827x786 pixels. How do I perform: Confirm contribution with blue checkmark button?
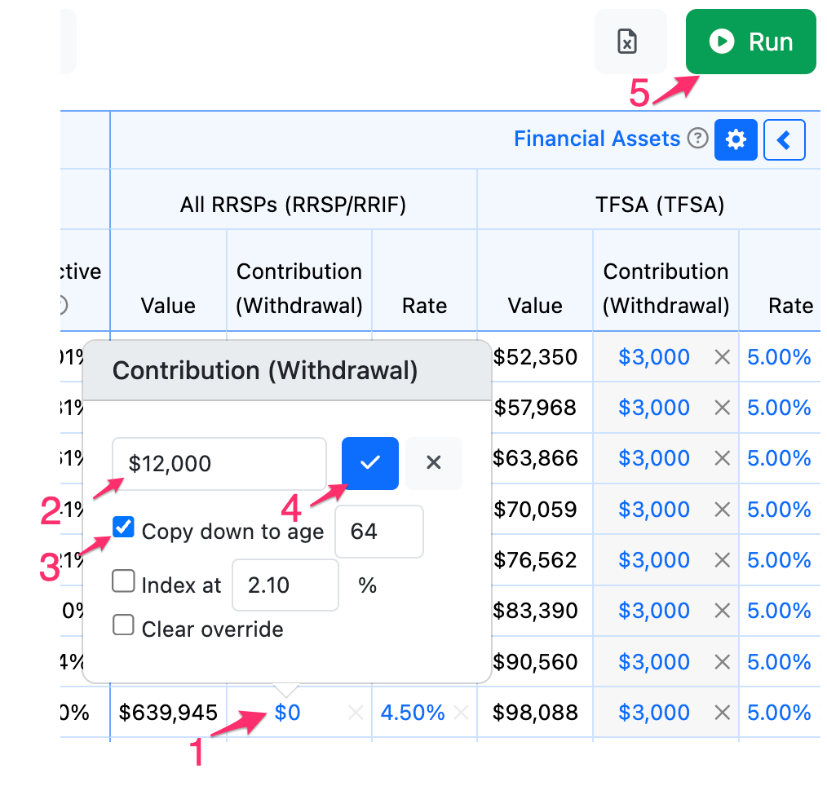pyautogui.click(x=370, y=463)
